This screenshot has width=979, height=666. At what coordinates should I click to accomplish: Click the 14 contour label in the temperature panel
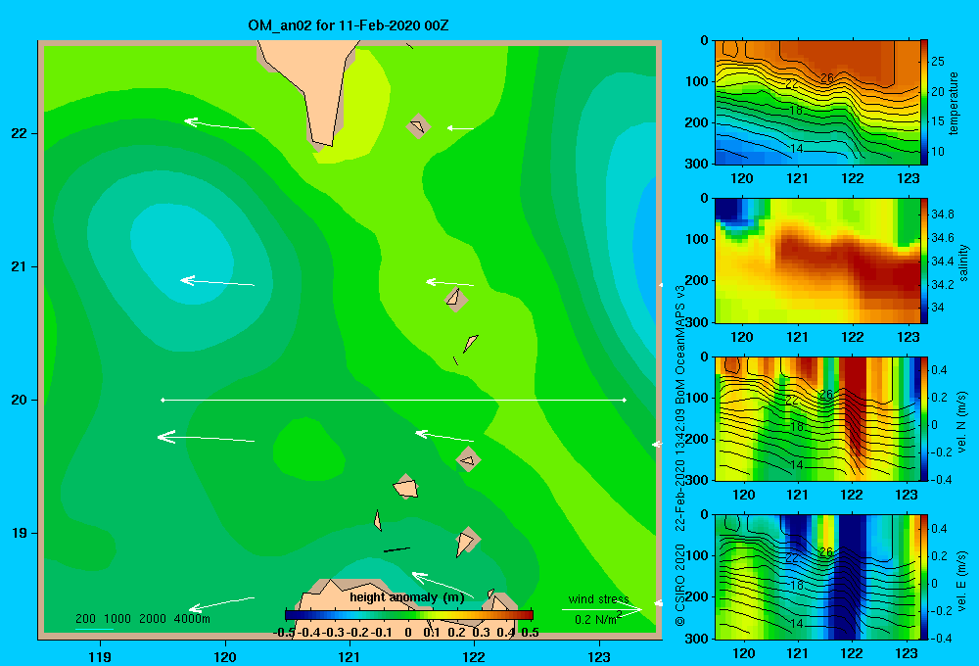click(x=797, y=149)
